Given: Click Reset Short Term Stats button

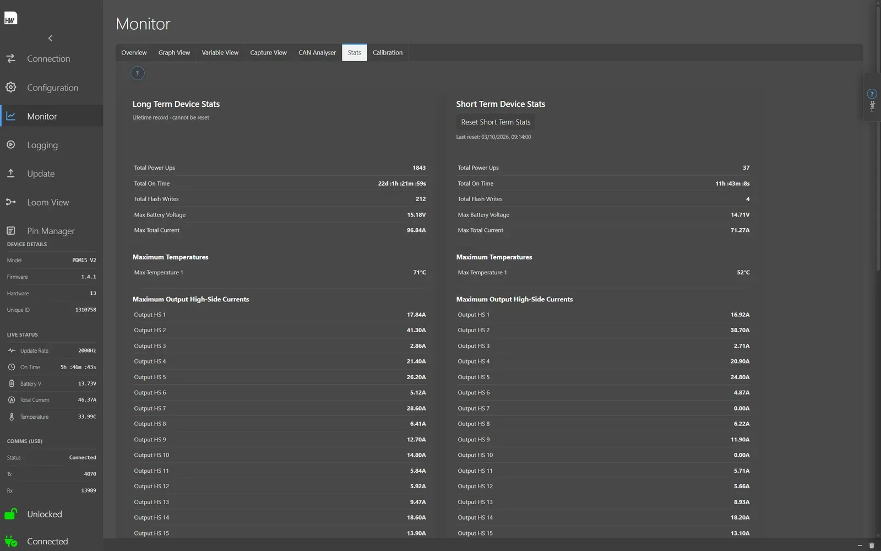Looking at the screenshot, I should (x=496, y=122).
